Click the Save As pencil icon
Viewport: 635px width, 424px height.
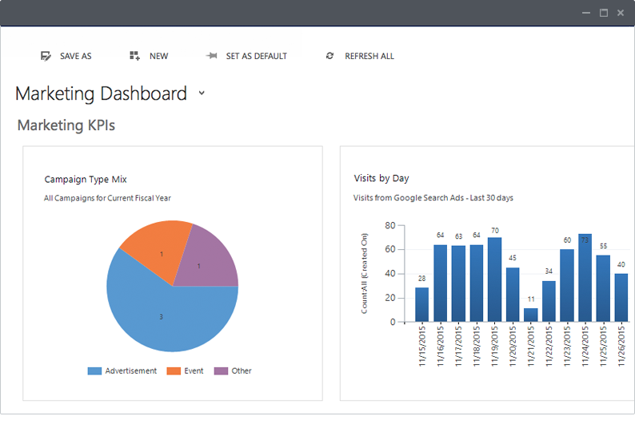46,56
